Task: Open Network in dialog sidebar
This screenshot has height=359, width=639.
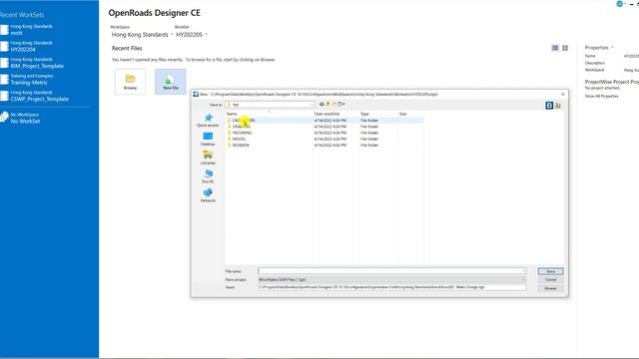Action: 208,195
